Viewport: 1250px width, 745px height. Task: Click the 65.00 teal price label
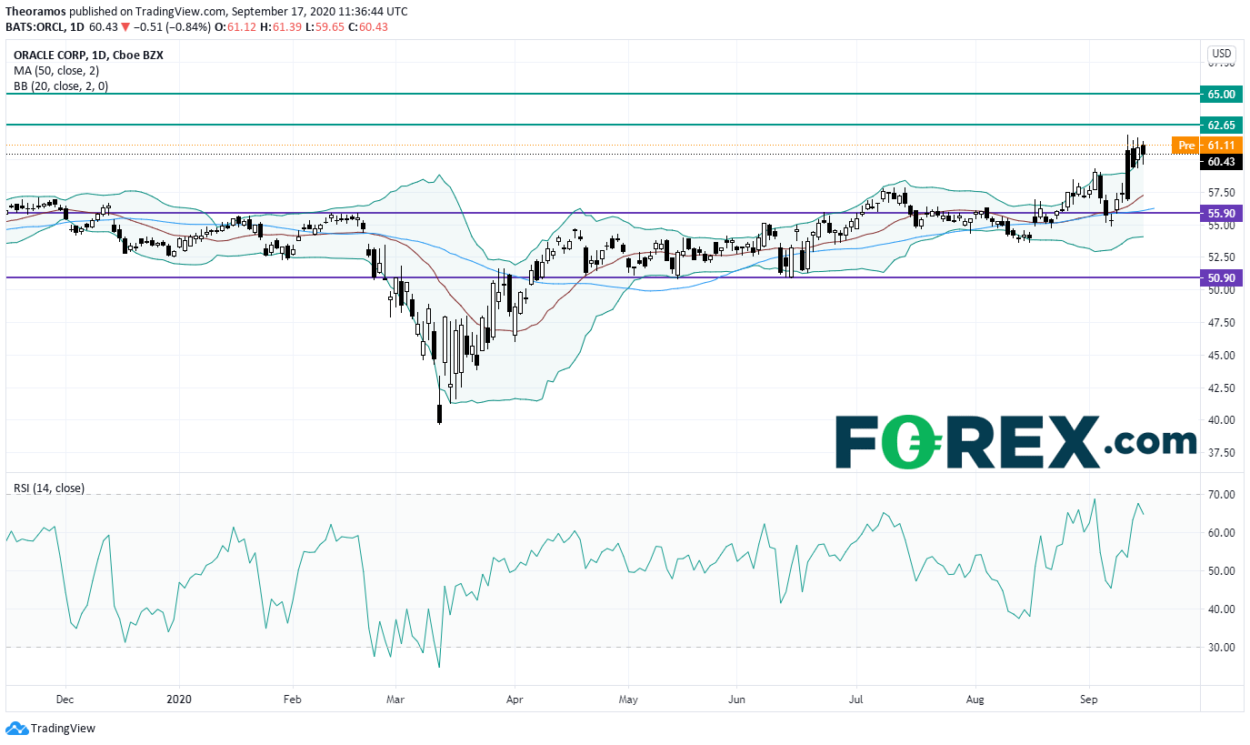click(x=1222, y=94)
